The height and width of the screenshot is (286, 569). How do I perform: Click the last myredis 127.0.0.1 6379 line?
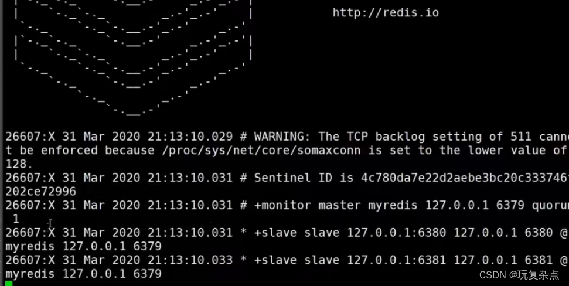[x=83, y=274]
